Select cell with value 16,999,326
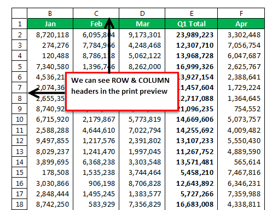The image size is (278, 210). 191,66
